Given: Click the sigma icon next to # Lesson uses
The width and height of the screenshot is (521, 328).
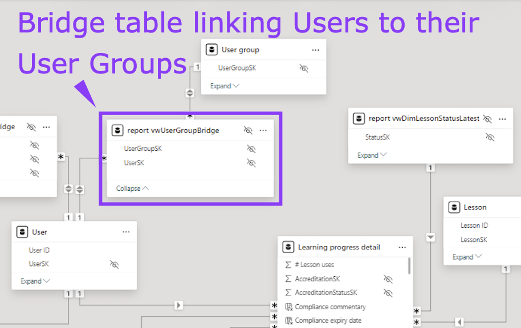Looking at the screenshot, I should pyautogui.click(x=288, y=265).
